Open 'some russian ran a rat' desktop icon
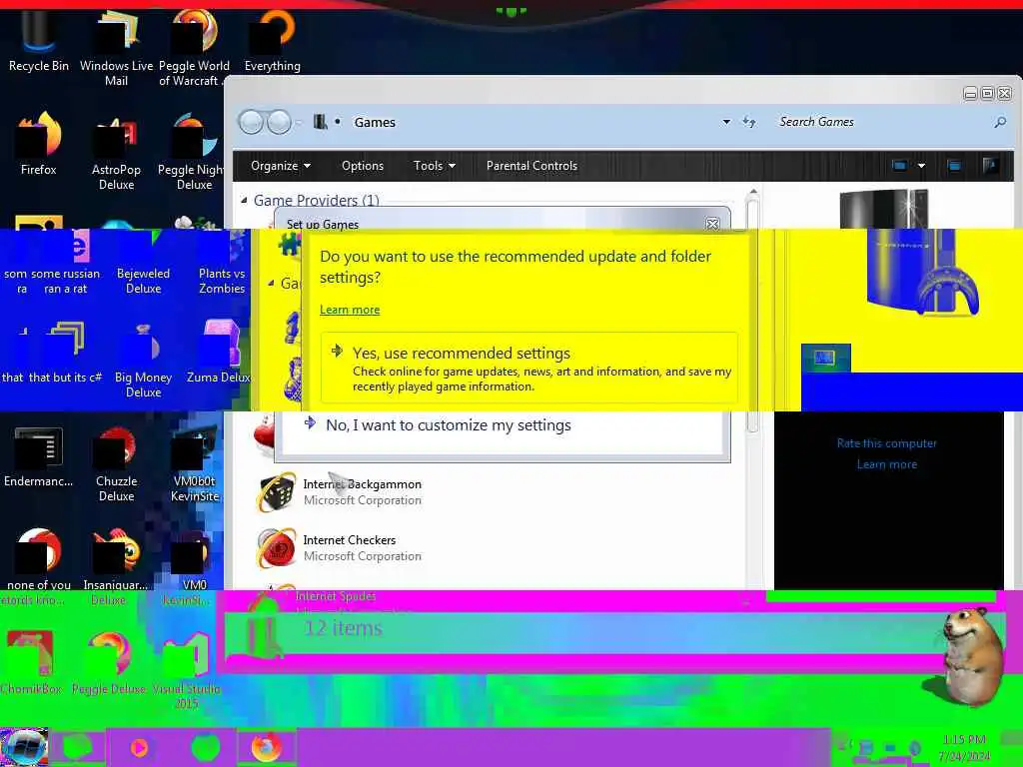Screen dimensions: 1023x767 [x=65, y=261]
